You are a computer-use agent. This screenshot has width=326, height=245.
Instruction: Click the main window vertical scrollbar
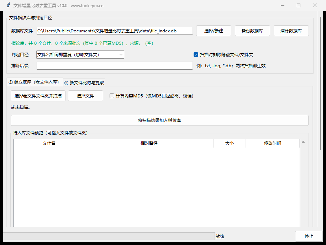pos(320,83)
